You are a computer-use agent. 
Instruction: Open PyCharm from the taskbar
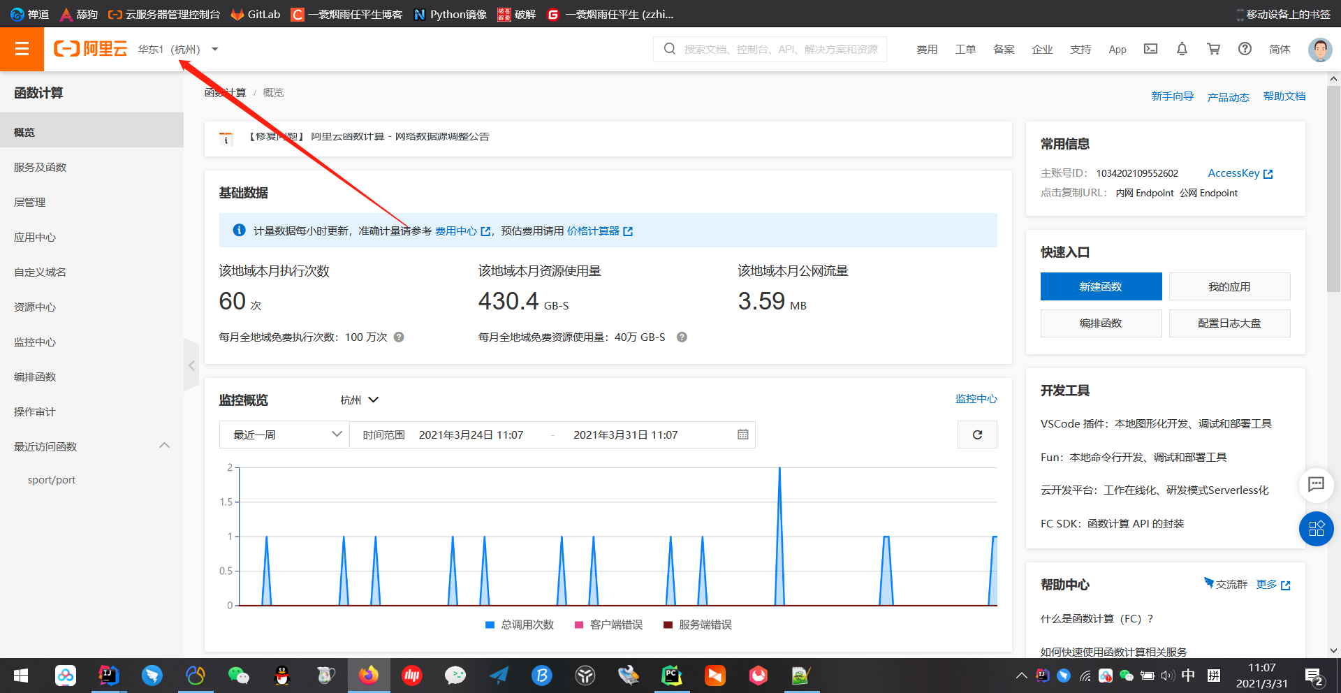pos(671,676)
